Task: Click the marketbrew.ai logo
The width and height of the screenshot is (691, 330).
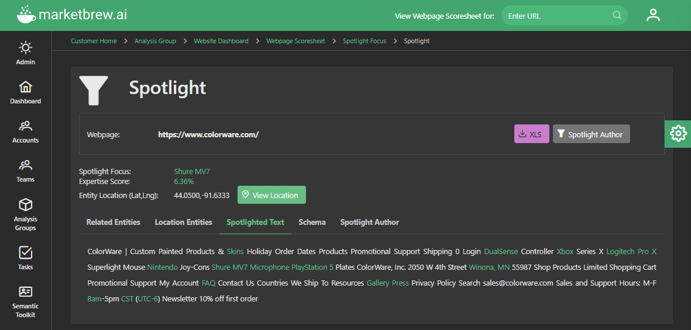Action: [73, 15]
